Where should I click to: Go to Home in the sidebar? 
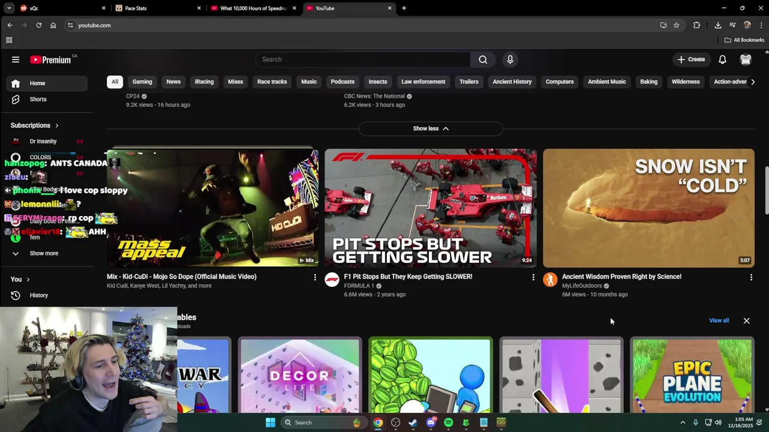(x=47, y=83)
